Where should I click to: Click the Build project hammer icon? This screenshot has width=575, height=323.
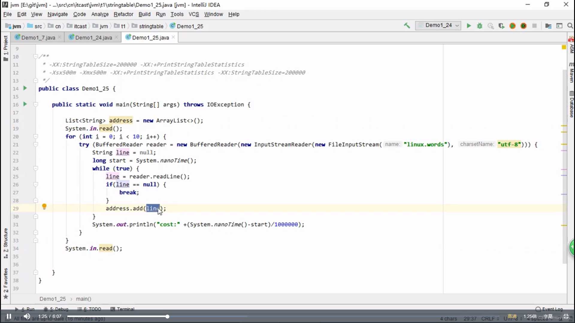(407, 26)
